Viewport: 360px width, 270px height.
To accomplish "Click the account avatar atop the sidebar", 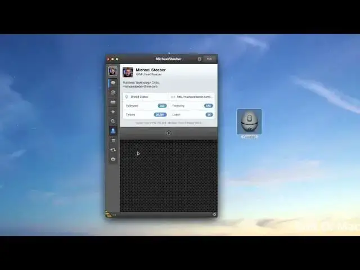I will click(x=112, y=71).
